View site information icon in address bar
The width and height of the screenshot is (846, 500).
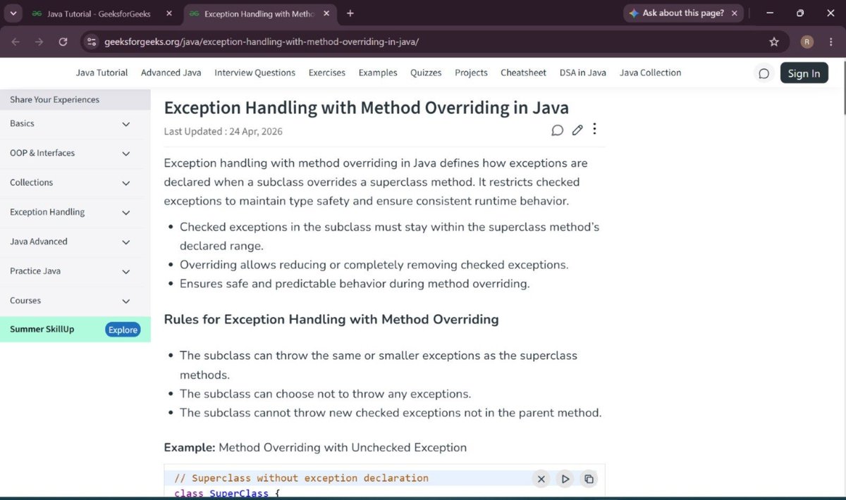pyautogui.click(x=91, y=42)
